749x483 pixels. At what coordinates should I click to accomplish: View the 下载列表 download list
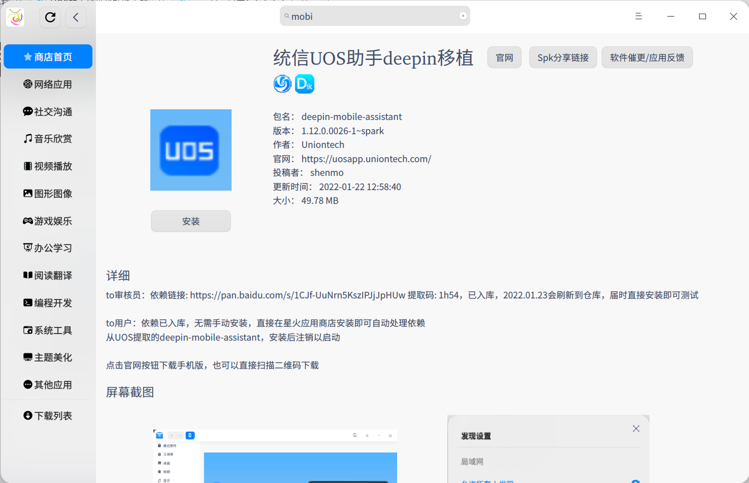tap(48, 415)
